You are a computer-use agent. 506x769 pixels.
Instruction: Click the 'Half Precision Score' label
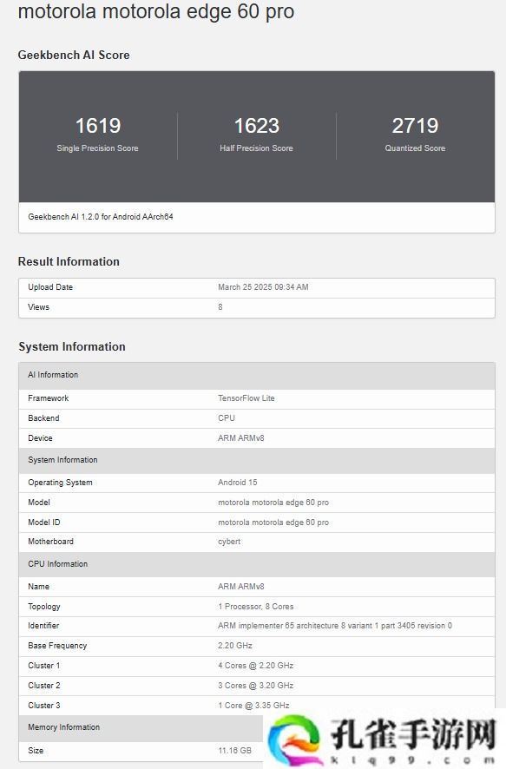(x=256, y=148)
